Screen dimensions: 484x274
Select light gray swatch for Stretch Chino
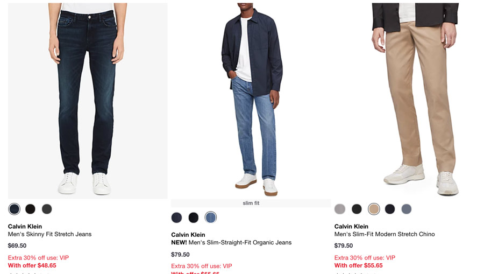point(340,209)
